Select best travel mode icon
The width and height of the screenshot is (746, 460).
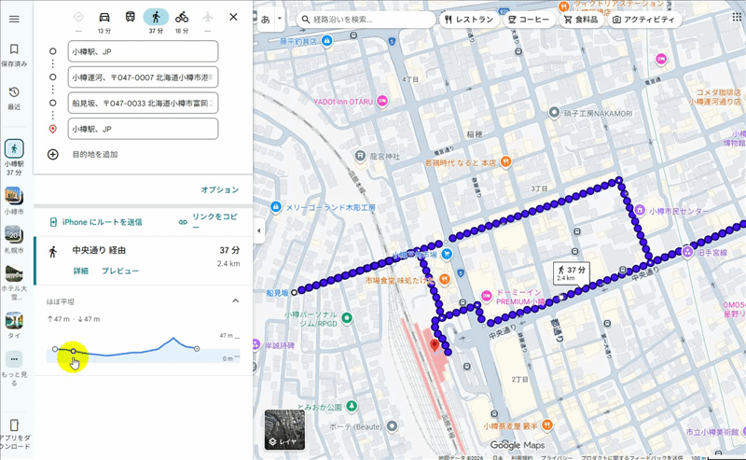[78, 17]
